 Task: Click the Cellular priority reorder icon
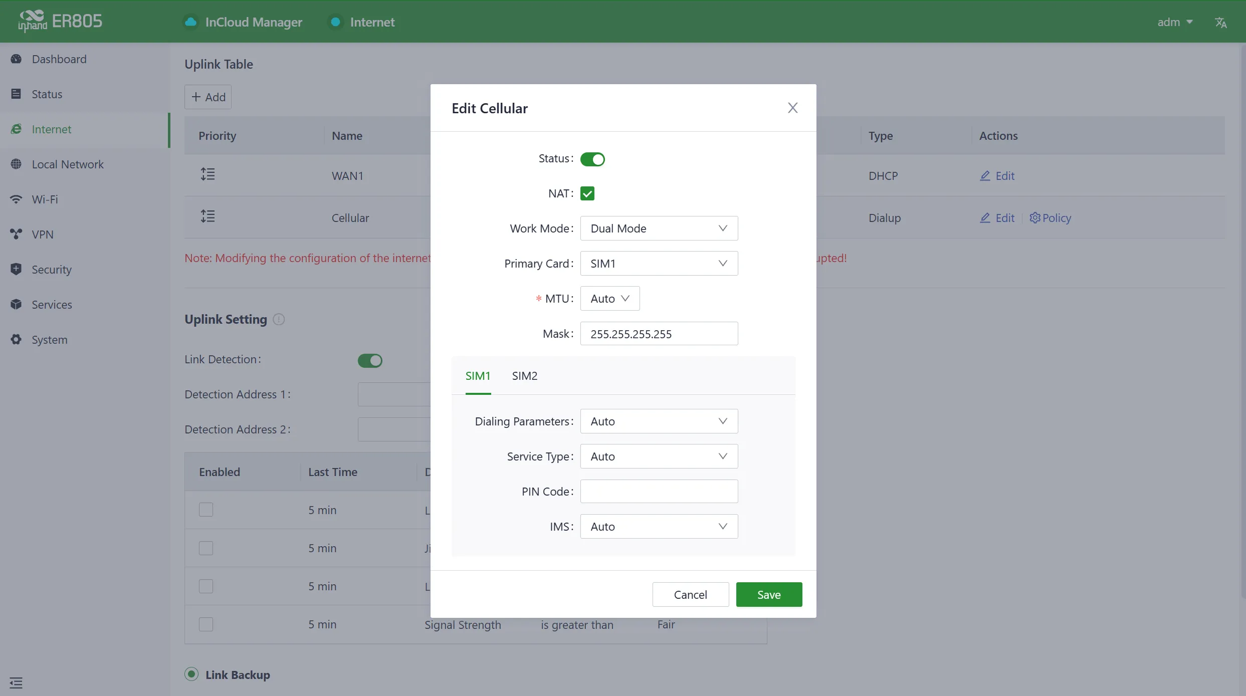208,216
